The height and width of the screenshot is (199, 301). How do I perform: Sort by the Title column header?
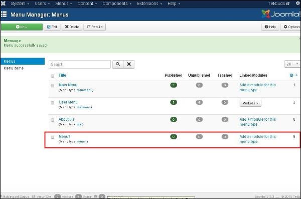click(62, 75)
